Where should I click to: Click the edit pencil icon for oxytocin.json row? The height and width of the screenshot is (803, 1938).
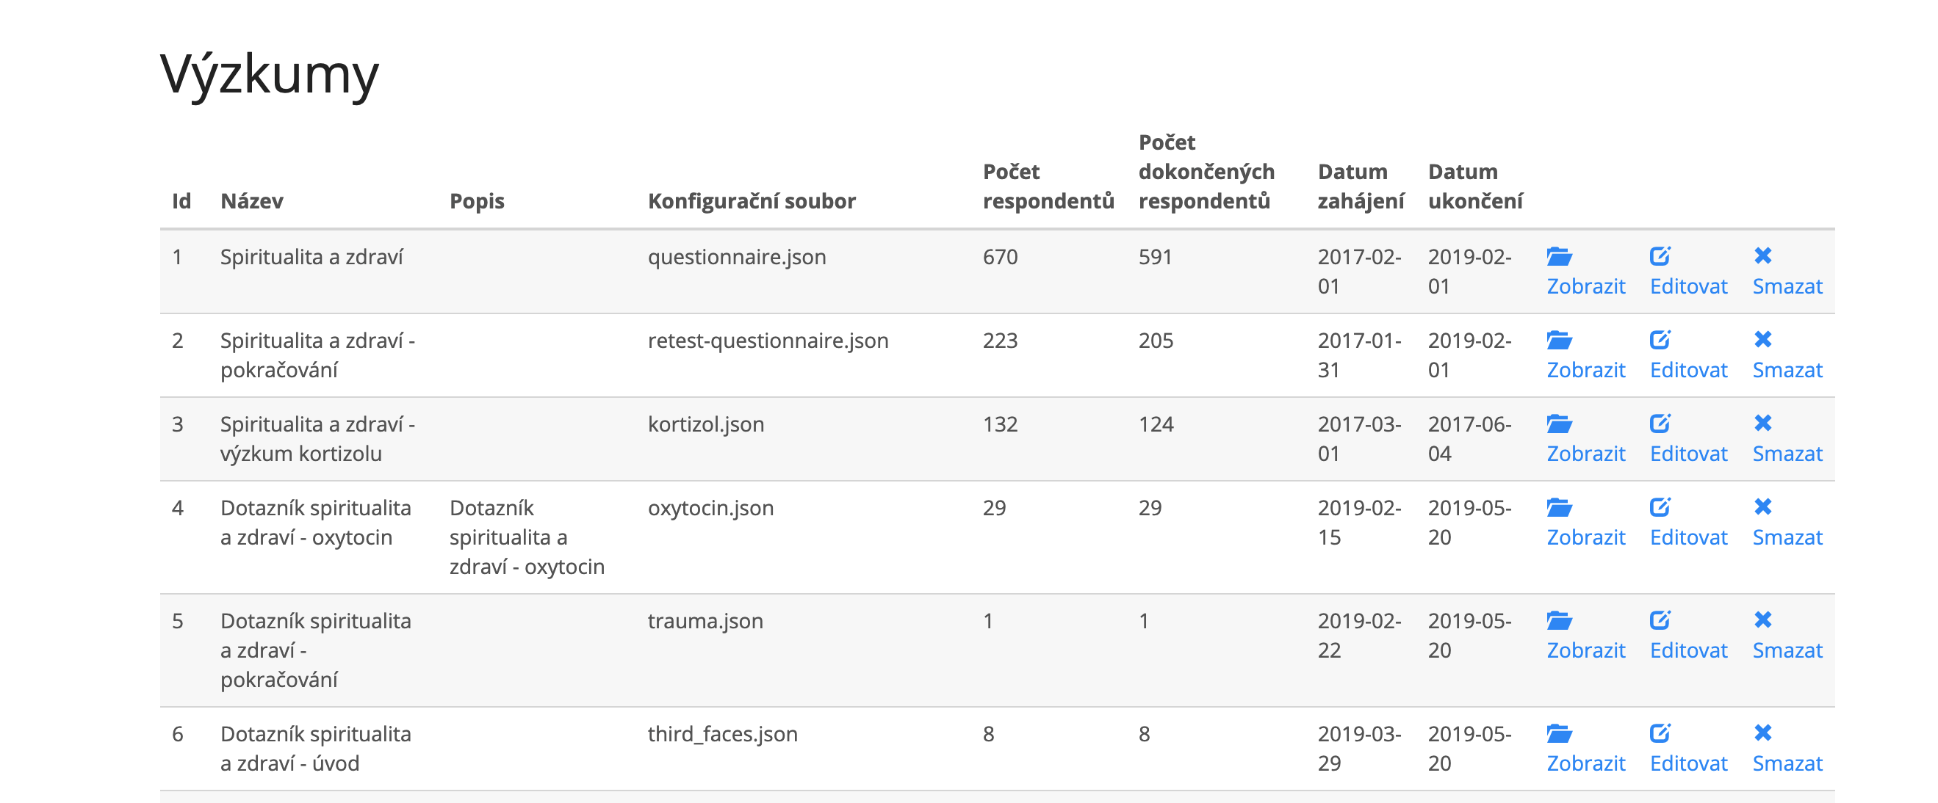1660,507
